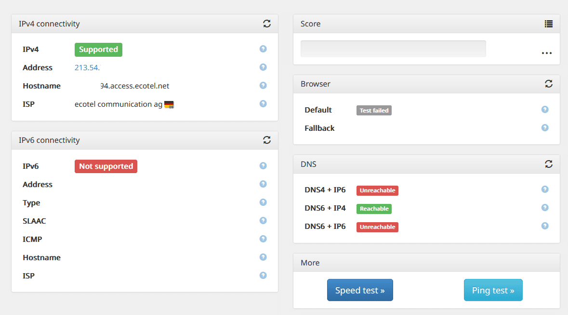This screenshot has width=568, height=315.
Task: Show help for IPv4 Hostname
Action: (263, 85)
